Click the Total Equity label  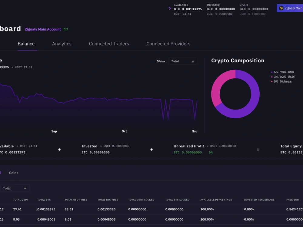291,146
